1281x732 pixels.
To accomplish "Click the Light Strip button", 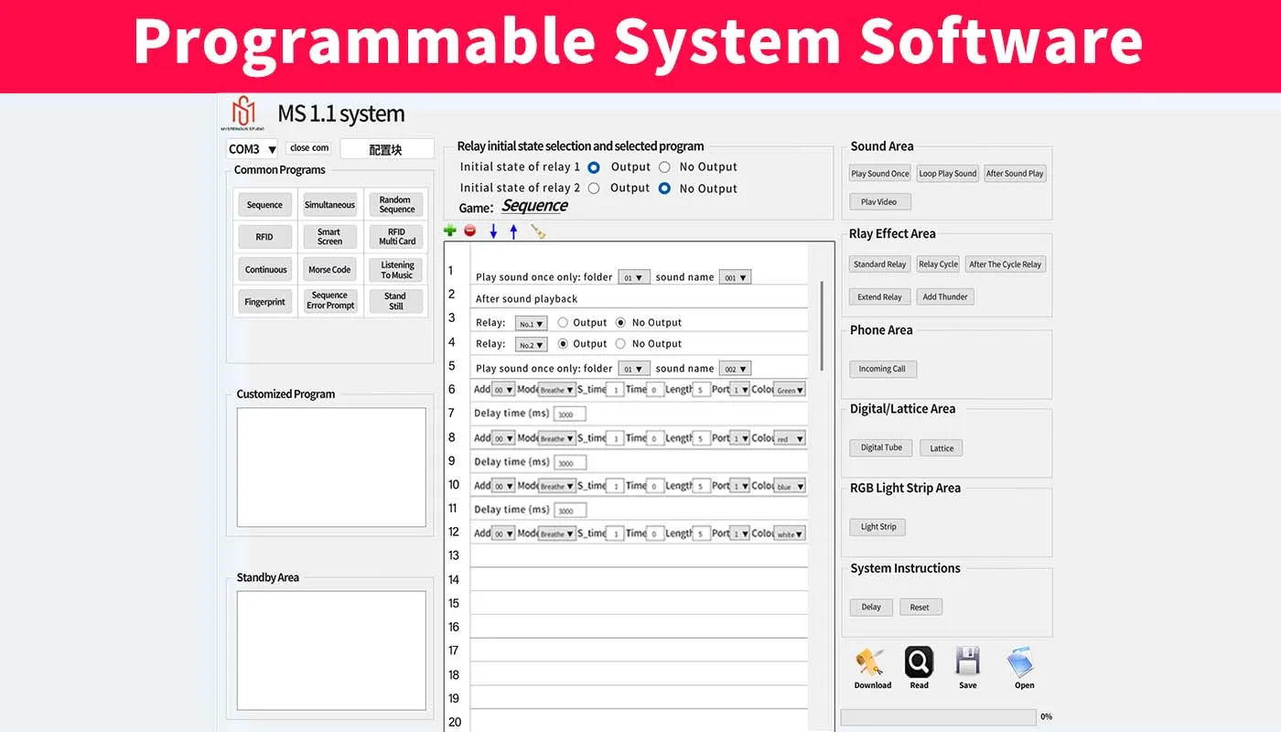I will (878, 527).
